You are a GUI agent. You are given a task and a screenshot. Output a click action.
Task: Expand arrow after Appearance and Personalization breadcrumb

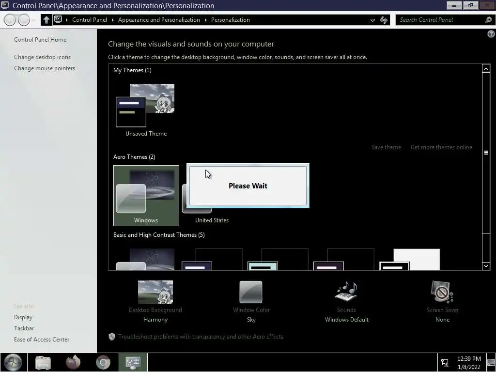point(205,20)
